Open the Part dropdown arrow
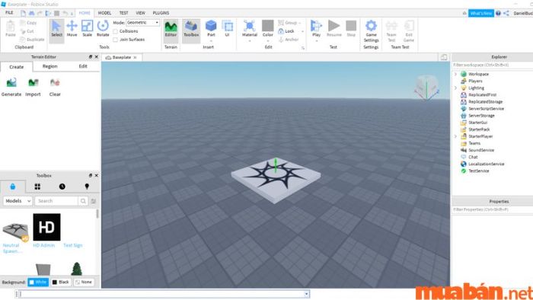The width and height of the screenshot is (533, 300). point(211,41)
